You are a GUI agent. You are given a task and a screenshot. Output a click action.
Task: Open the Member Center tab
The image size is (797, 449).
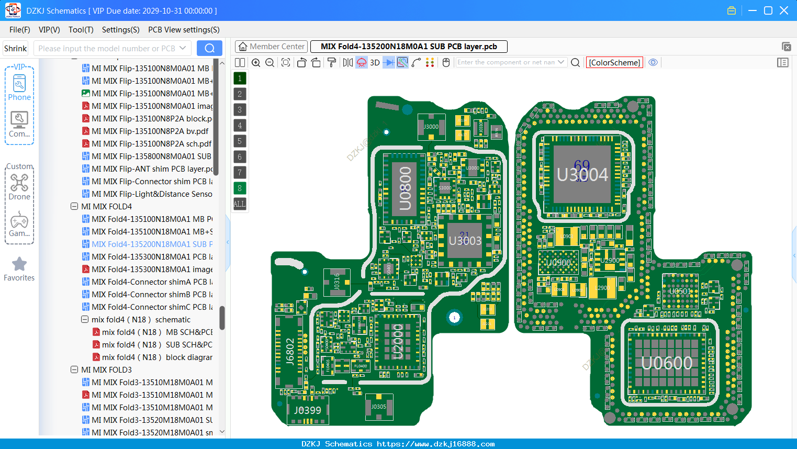pos(271,47)
